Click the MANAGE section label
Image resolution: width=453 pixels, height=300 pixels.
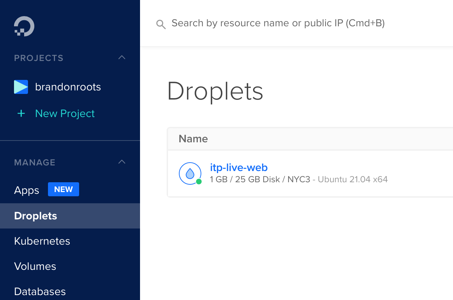[35, 162]
